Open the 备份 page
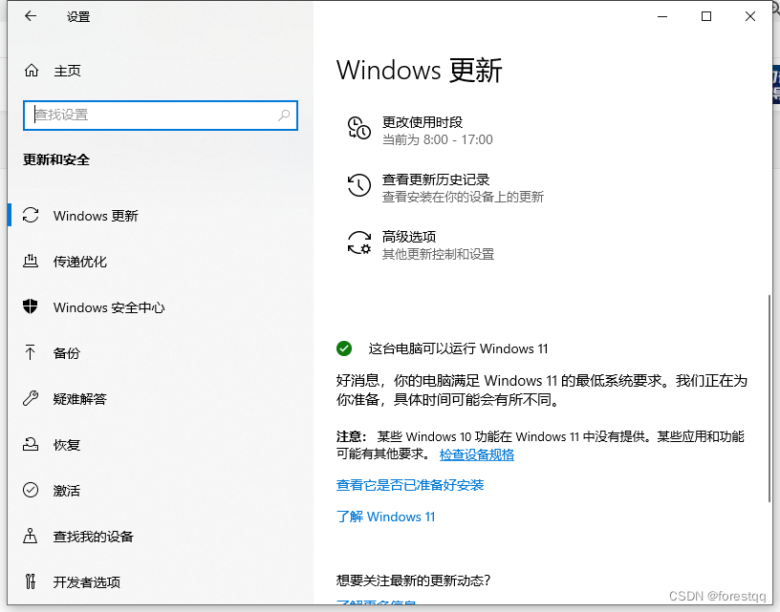This screenshot has height=612, width=780. coord(67,353)
